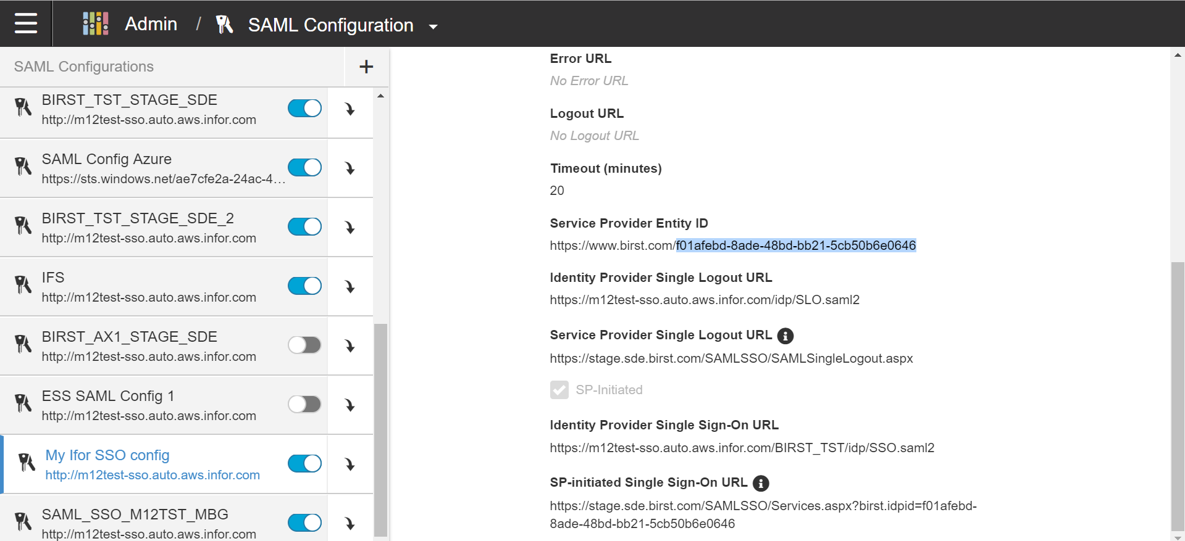This screenshot has width=1185, height=541.
Task: Show info for SP-initiated Single Sign-On URL
Action: [x=761, y=483]
